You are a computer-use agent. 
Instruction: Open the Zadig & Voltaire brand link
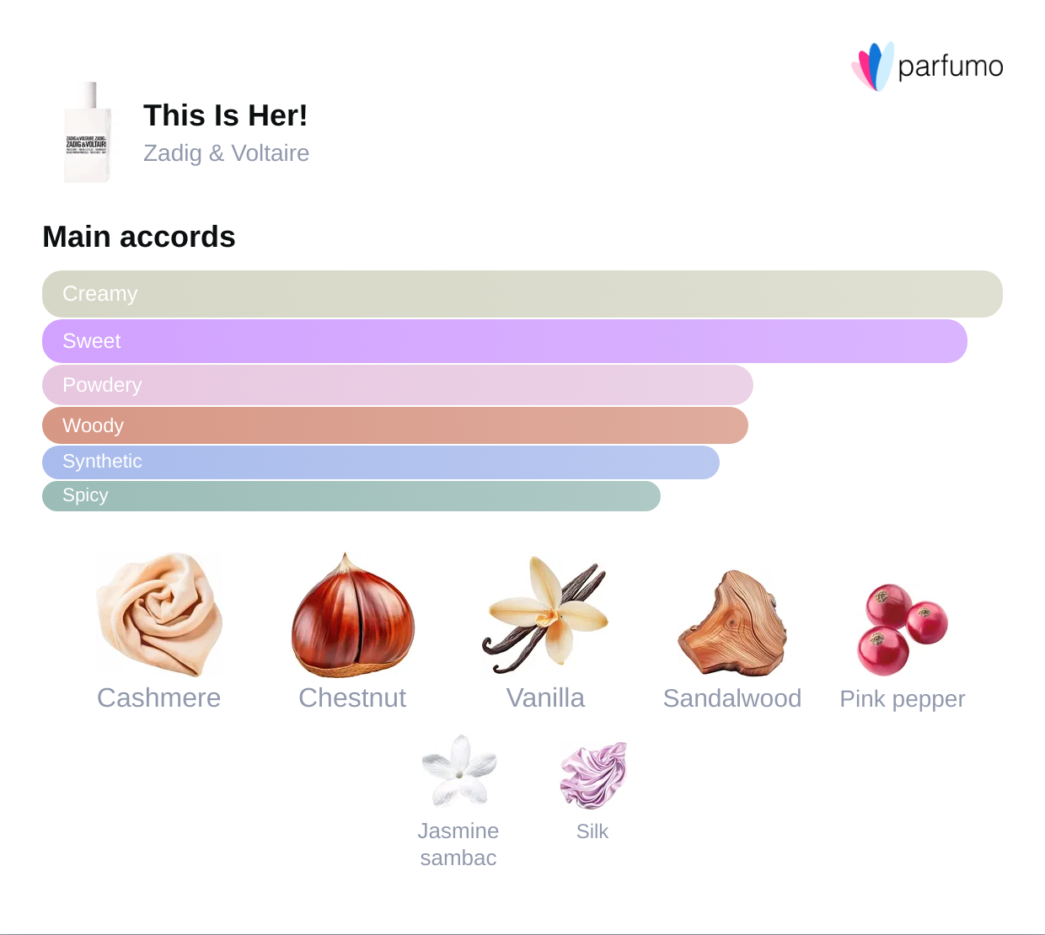point(226,153)
